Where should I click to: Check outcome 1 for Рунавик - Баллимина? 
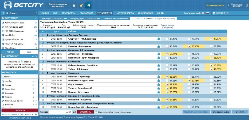click(167, 46)
